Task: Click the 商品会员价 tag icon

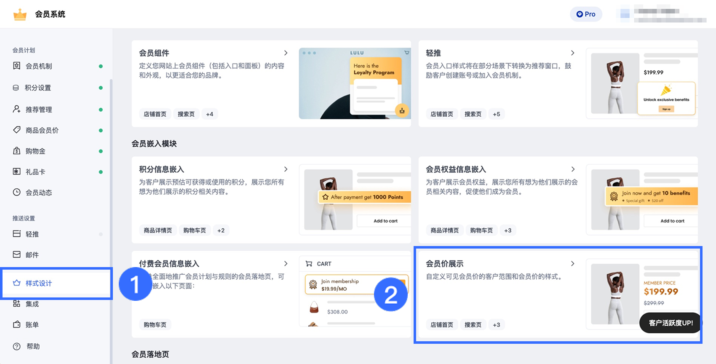Action: click(17, 130)
